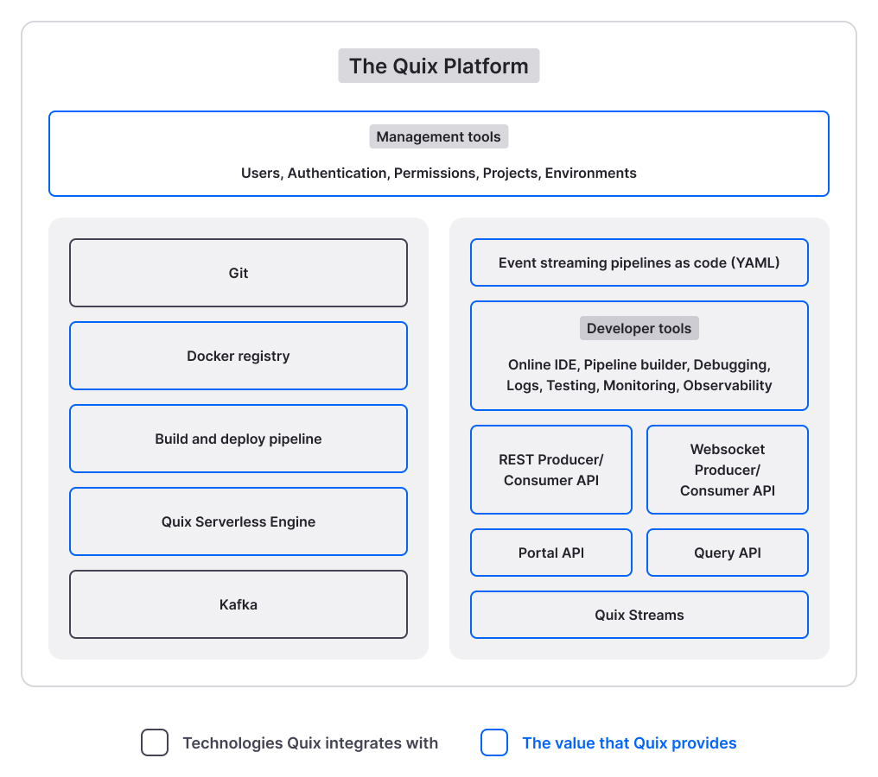Select the Quix Streams box
The image size is (878, 777).
pyautogui.click(x=639, y=615)
